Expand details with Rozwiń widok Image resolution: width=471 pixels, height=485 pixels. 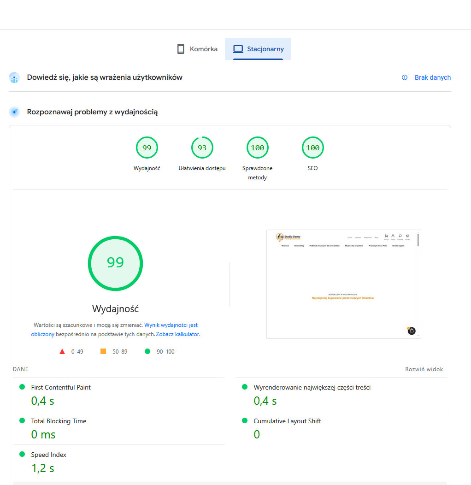click(424, 369)
